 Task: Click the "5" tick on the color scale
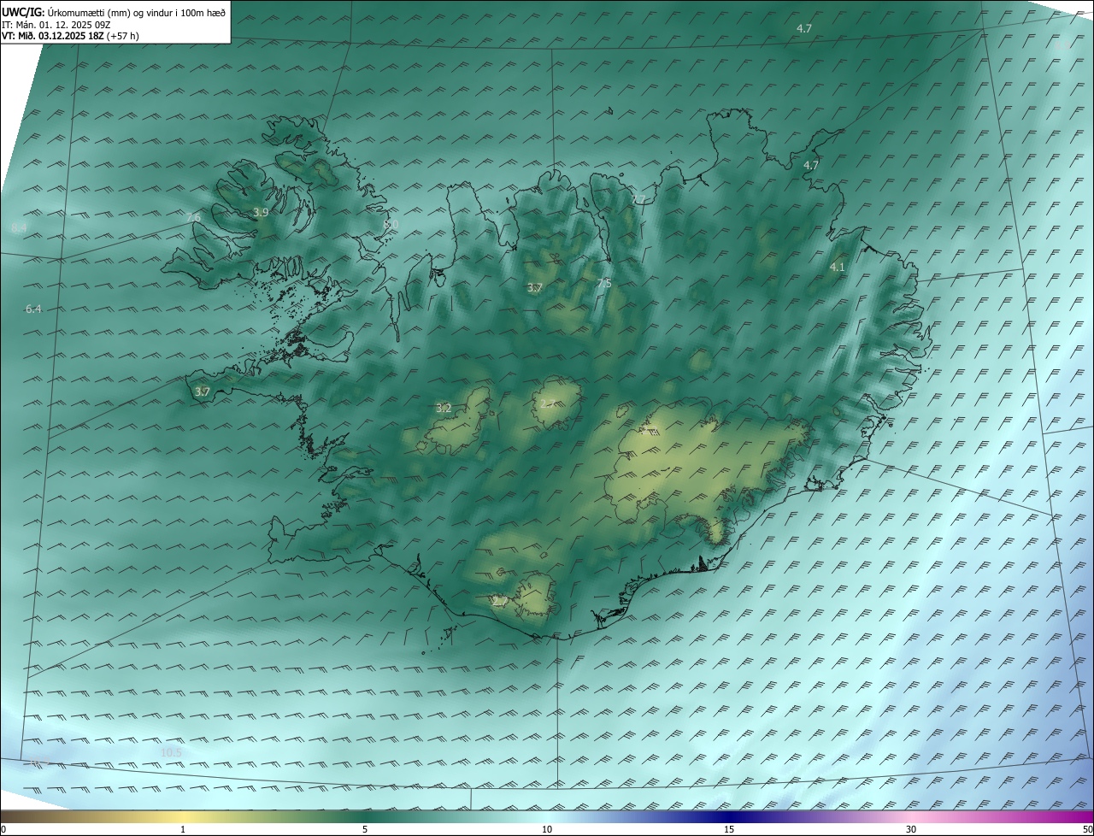point(365,829)
